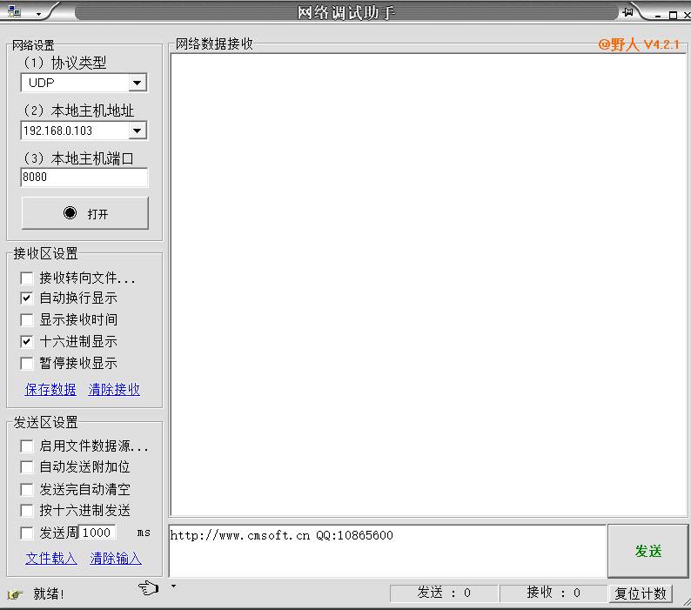Viewport: 691px width, 610px height.
Task: Click the pin window icon in title bar
Action: tap(627, 12)
